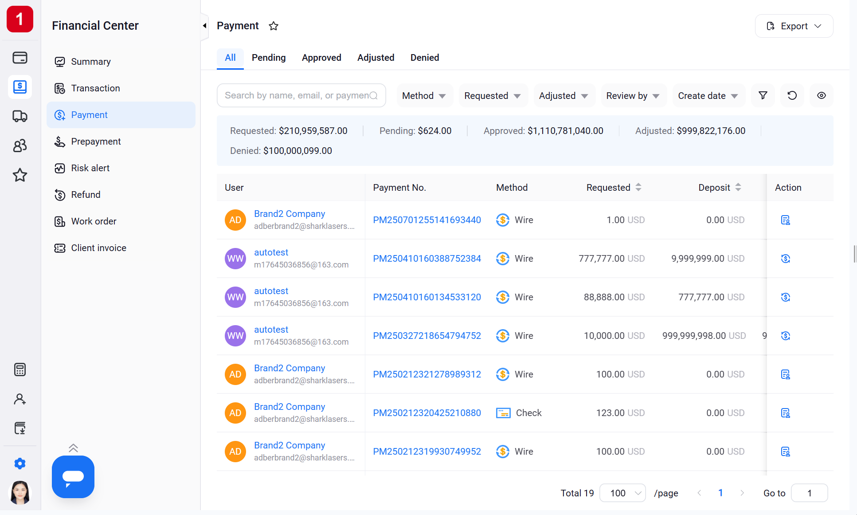Click action icon for PM250701255141693440 row
857x515 pixels.
coord(785,220)
